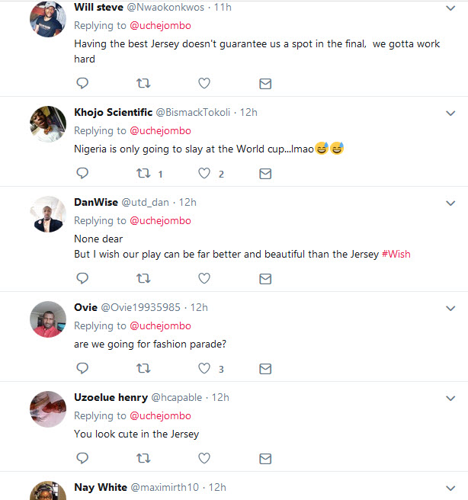Send Will steve's tweet via direct message
Image resolution: width=468 pixels, height=500 pixels.
click(x=265, y=83)
